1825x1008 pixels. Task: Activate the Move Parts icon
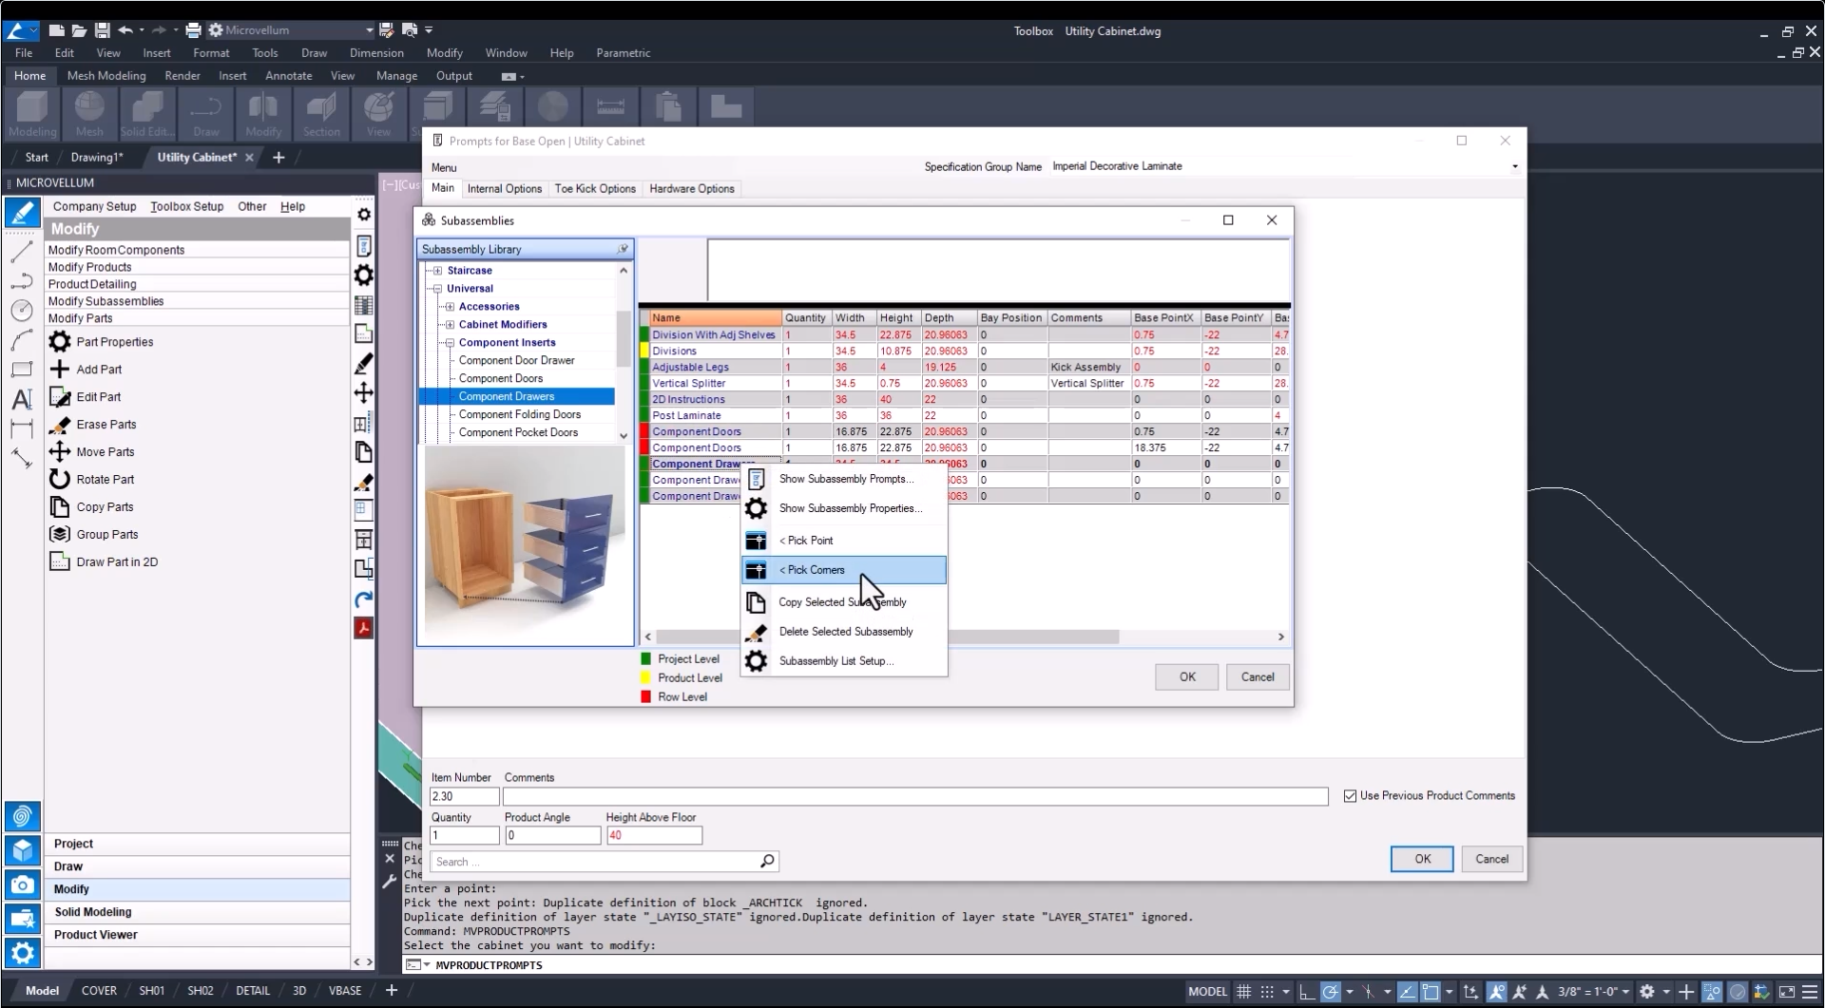click(60, 452)
